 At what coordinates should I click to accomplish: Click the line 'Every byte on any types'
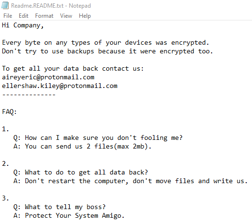point(105,43)
